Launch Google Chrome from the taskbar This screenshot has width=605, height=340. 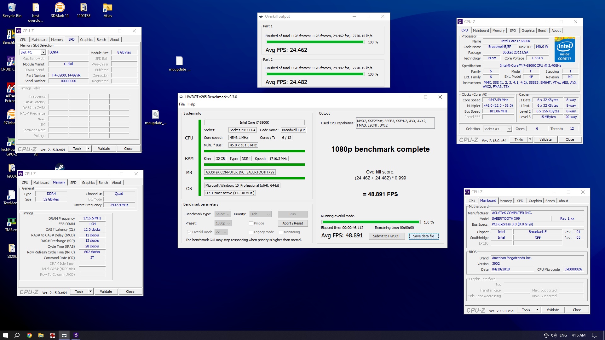29,335
